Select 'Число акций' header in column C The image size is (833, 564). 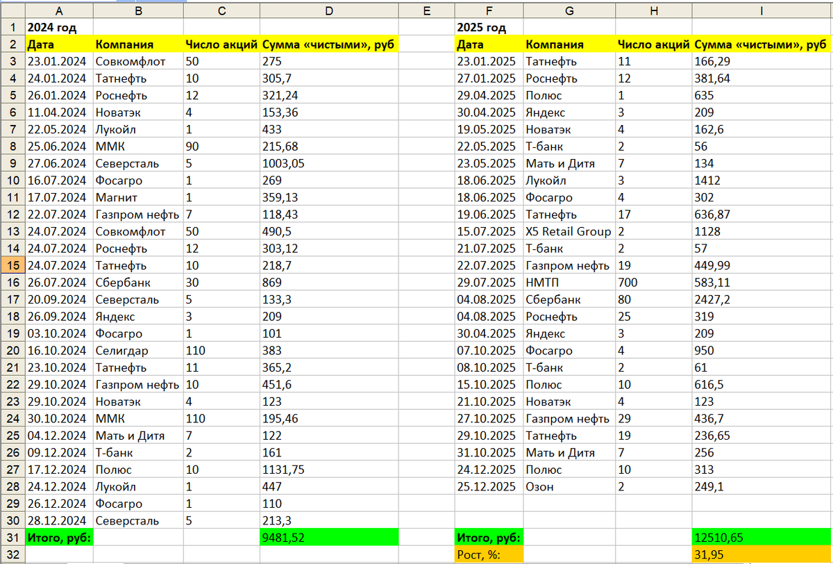[221, 44]
